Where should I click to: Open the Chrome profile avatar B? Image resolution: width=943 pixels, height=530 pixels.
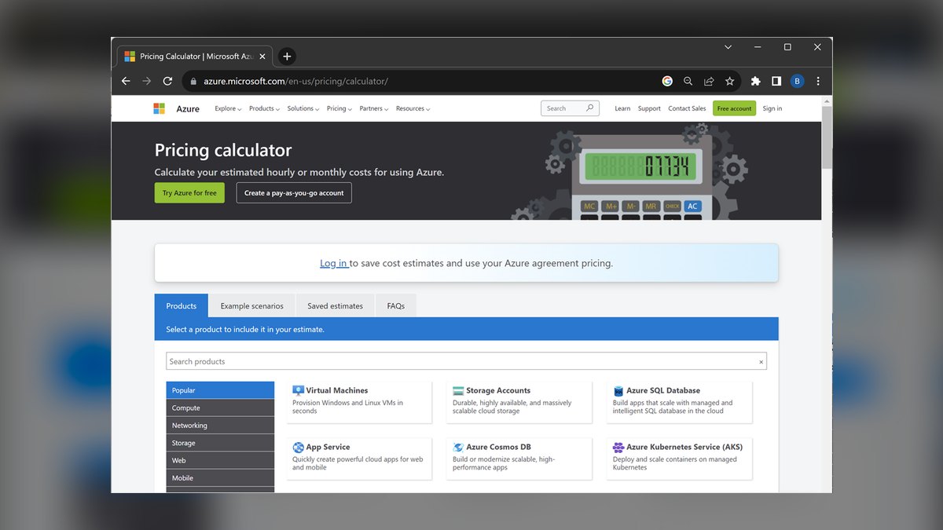pyautogui.click(x=797, y=81)
